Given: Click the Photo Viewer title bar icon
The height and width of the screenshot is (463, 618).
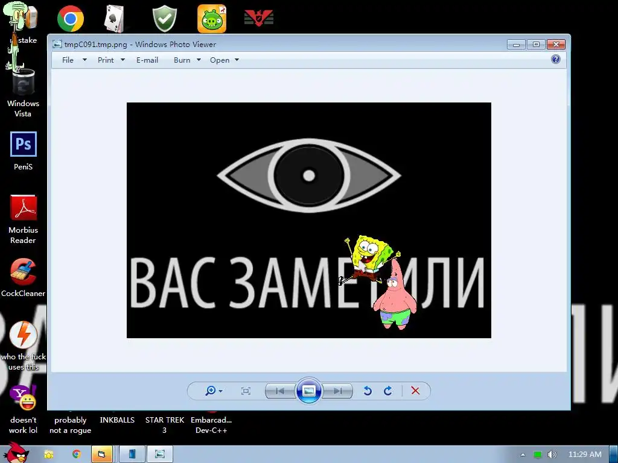Looking at the screenshot, I should tap(57, 44).
